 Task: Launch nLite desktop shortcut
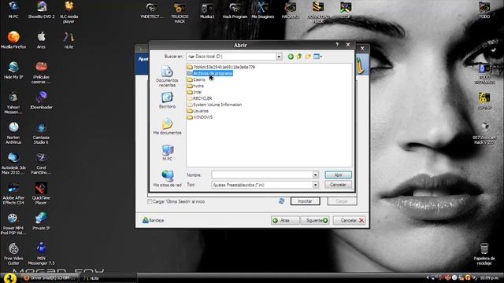(x=69, y=40)
